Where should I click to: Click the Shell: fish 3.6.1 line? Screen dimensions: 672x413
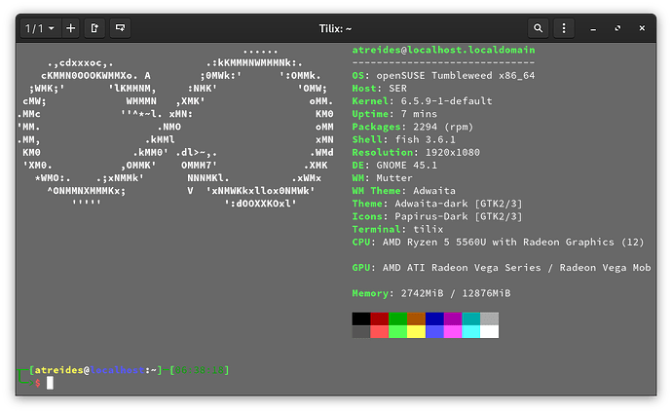click(x=404, y=139)
